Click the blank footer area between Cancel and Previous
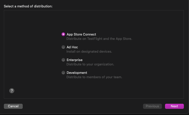189x115 pixels. tap(83, 106)
